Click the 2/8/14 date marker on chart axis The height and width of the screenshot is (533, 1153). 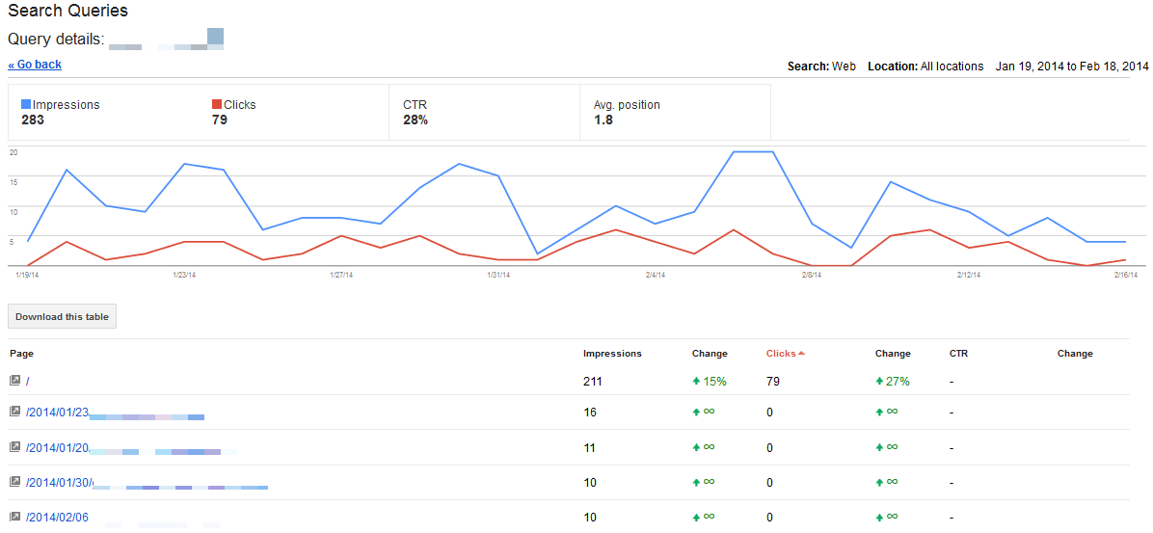pos(812,275)
